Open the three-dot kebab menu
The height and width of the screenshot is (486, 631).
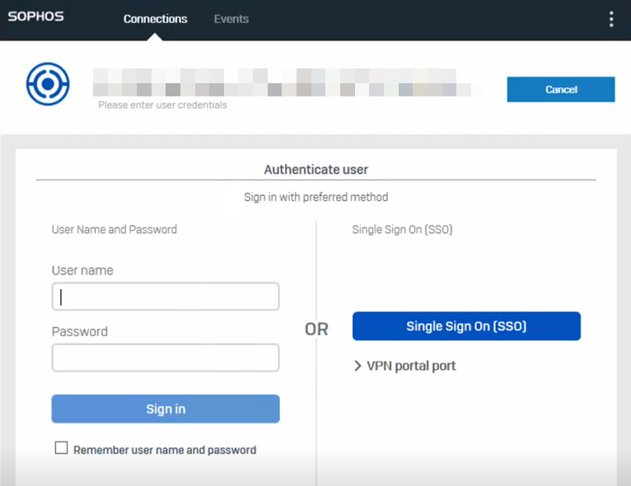coord(610,19)
